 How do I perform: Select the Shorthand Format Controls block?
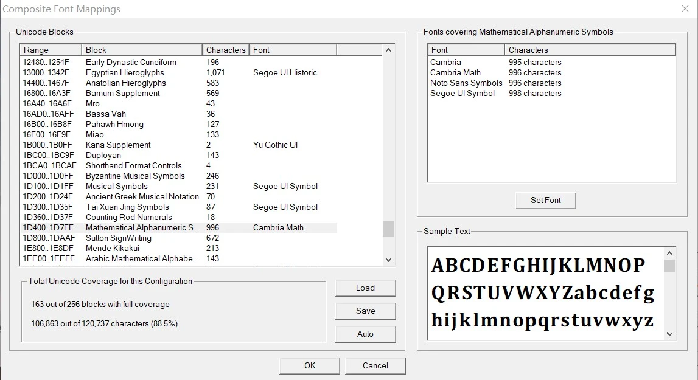(x=179, y=165)
